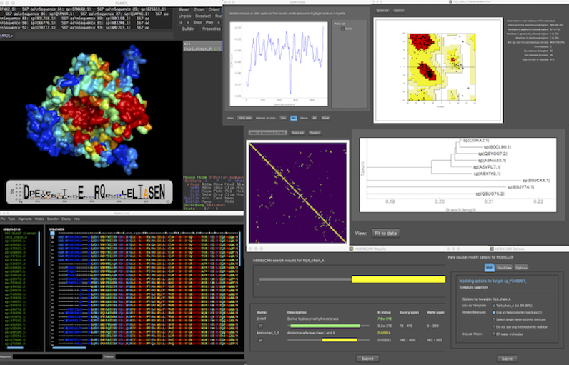Click Fit to data below tree view
The height and width of the screenshot is (365, 569).
[x=386, y=234]
